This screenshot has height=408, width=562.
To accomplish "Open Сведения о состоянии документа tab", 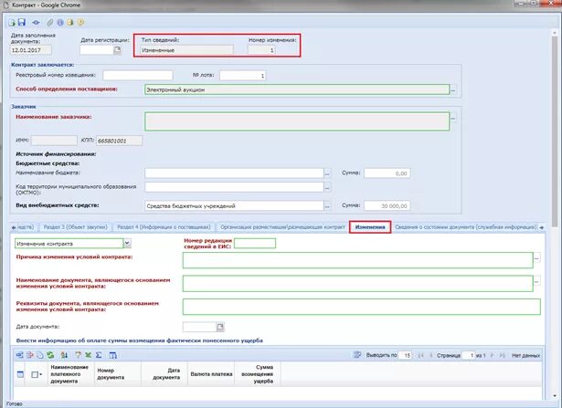I will (x=465, y=227).
